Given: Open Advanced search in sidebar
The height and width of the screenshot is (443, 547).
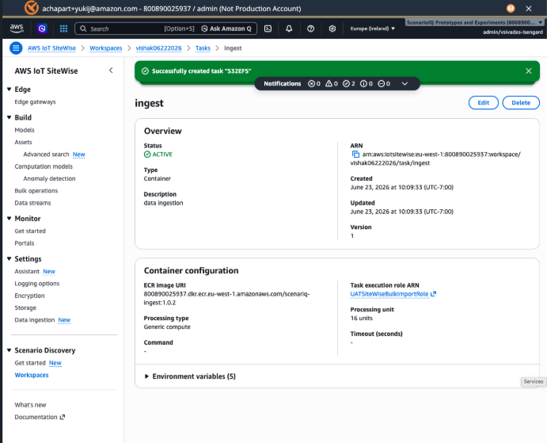Looking at the screenshot, I should (x=46, y=155).
